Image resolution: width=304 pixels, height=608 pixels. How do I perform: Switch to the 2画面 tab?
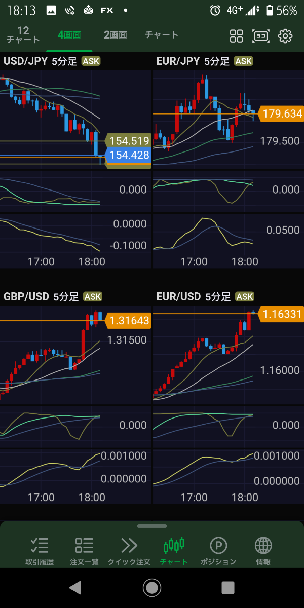[116, 35]
